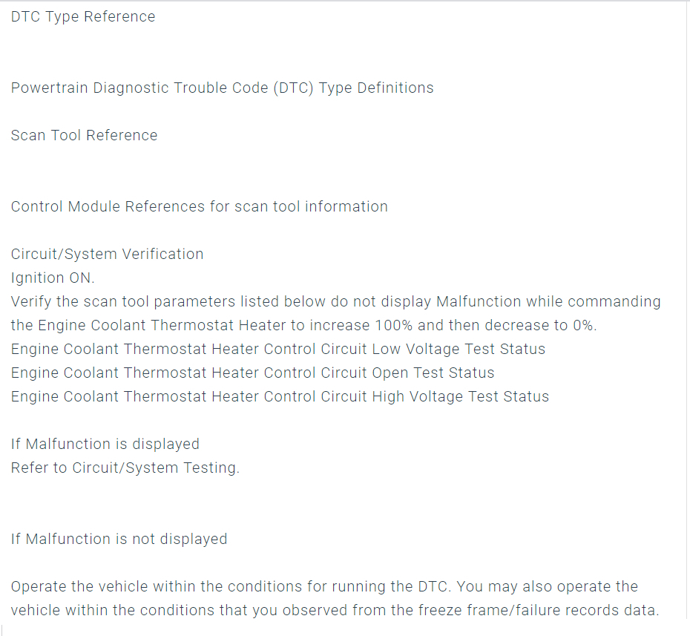
Task: Select the Control Circuit High Voltage Test Status line
Action: tap(280, 396)
